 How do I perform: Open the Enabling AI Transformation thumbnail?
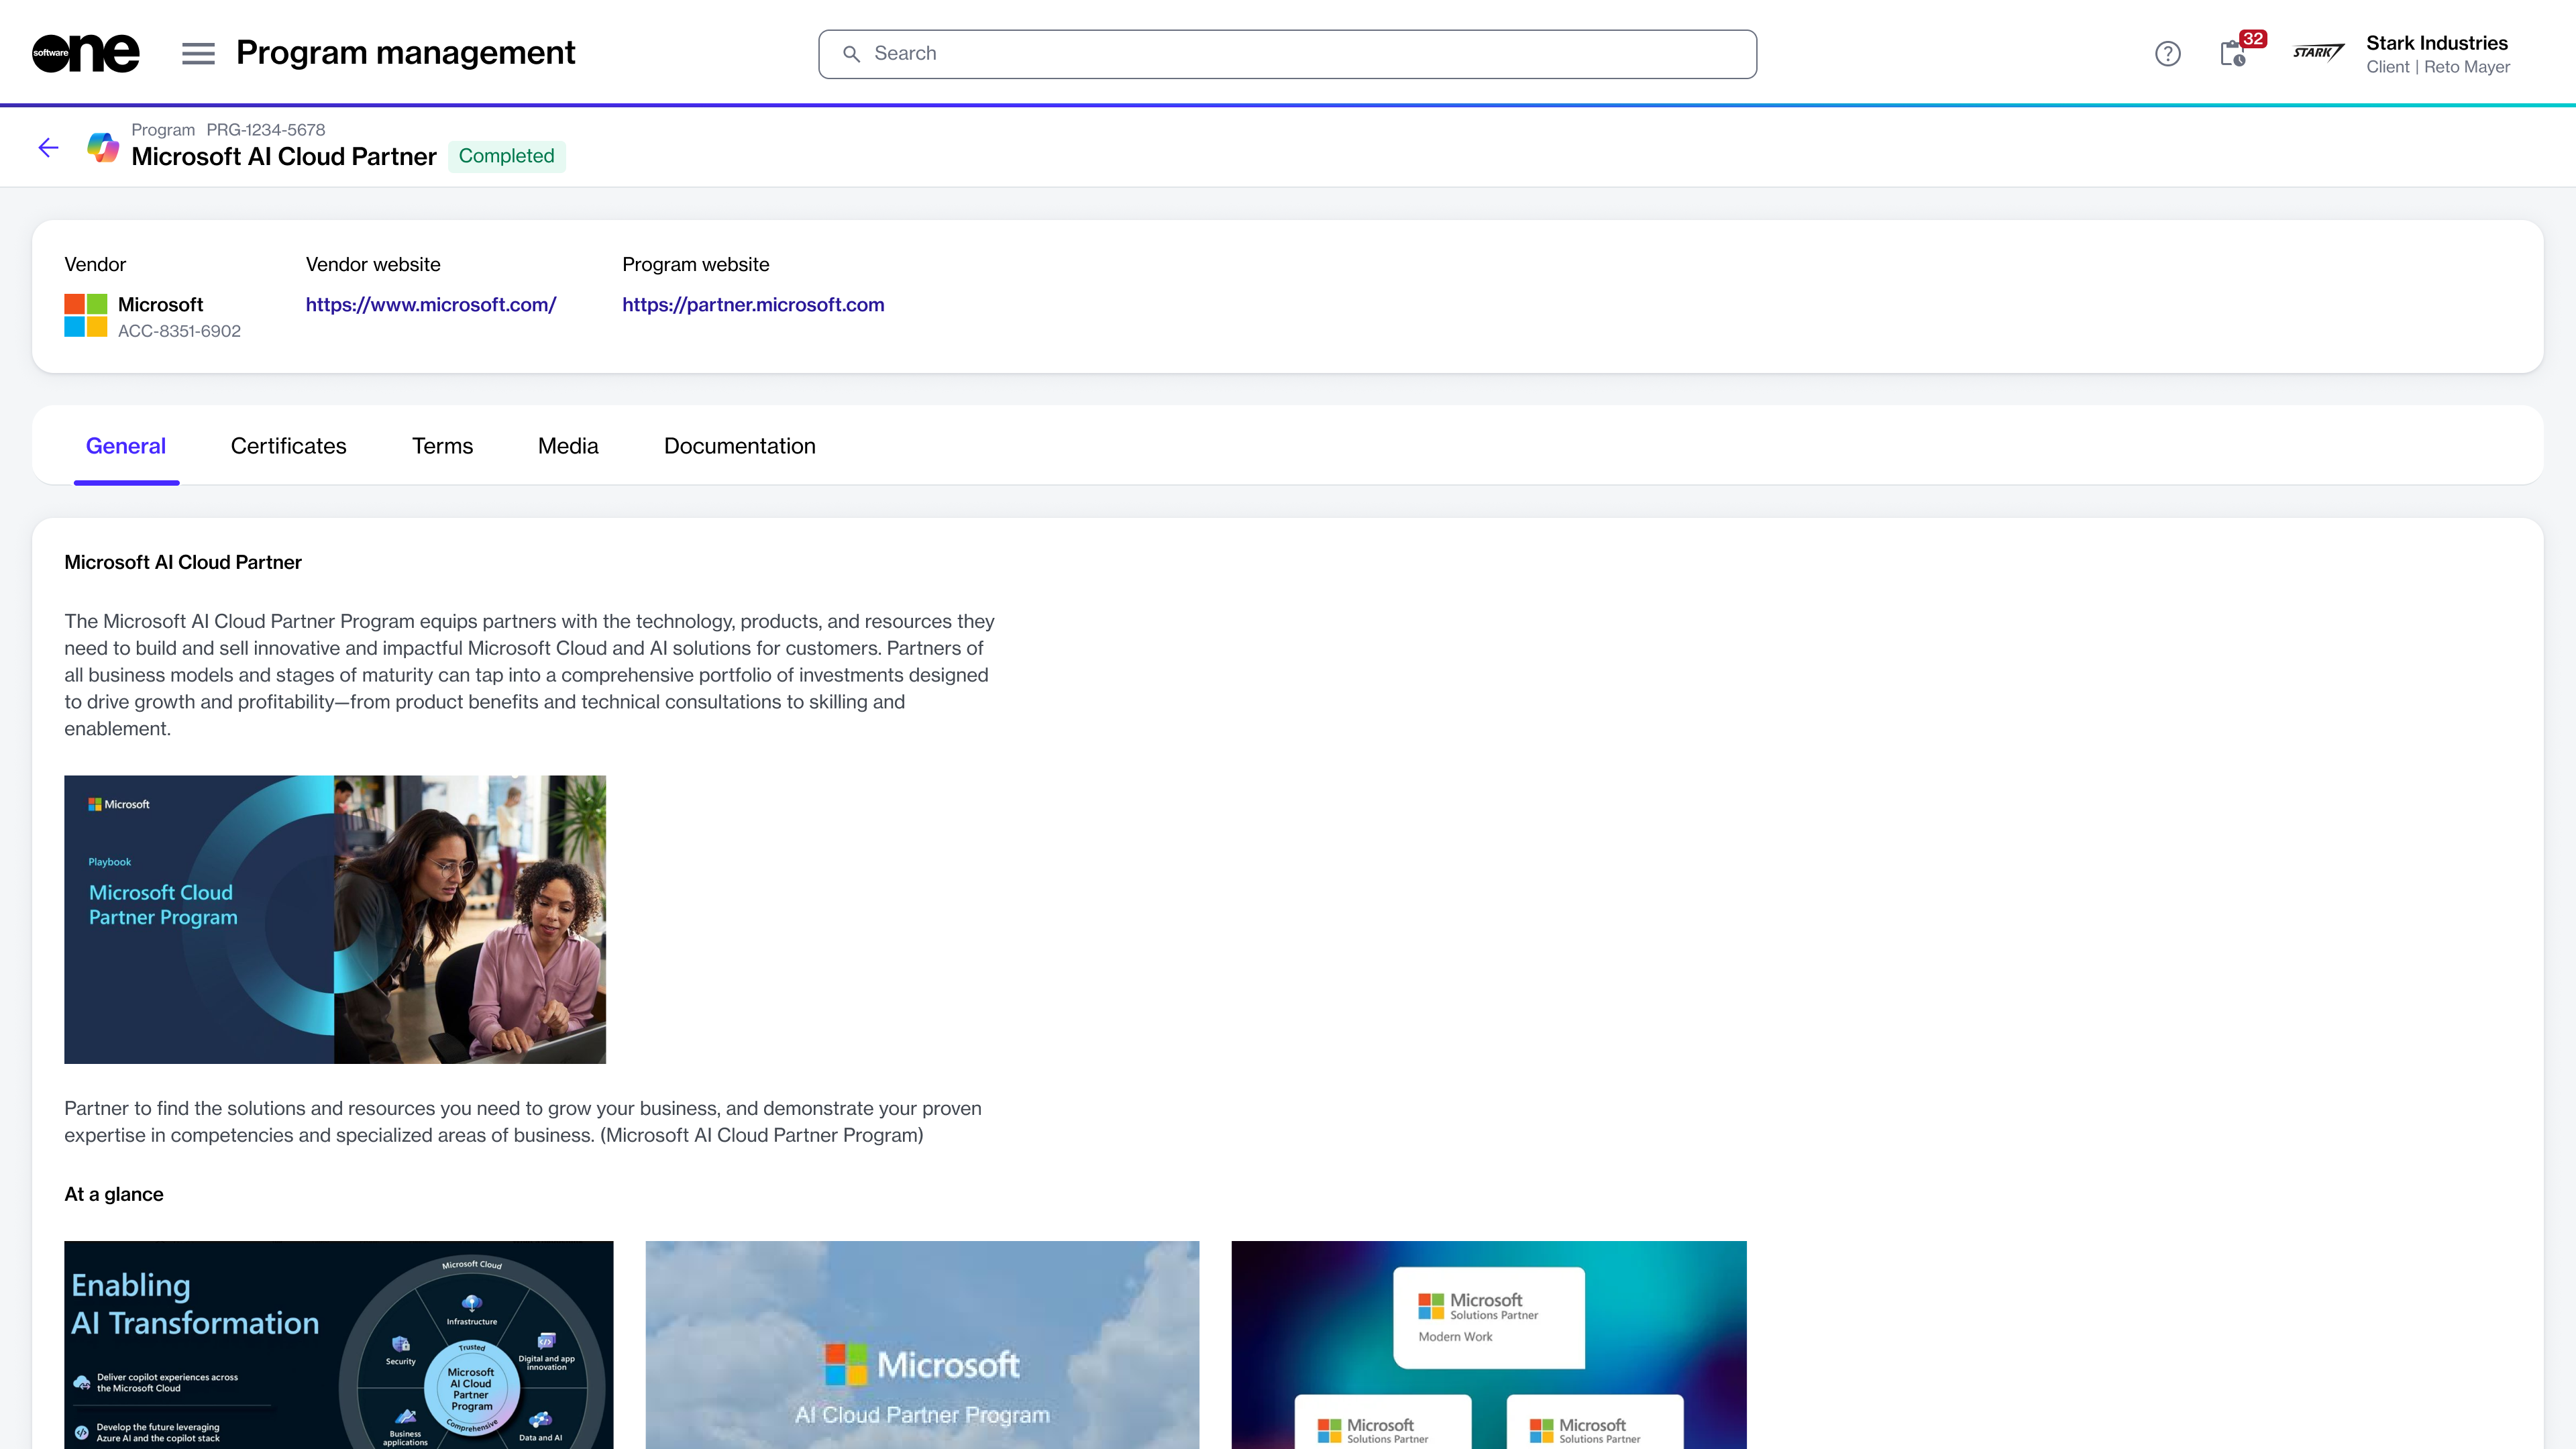coord(338,1344)
